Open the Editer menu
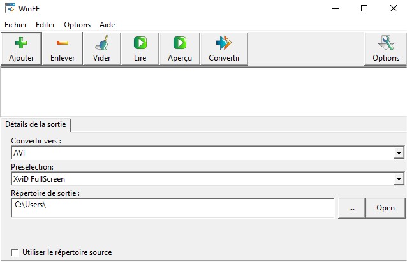407x262 pixels. click(45, 25)
